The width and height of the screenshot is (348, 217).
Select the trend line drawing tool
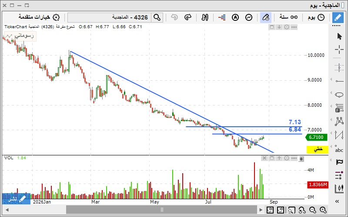[x=339, y=81]
